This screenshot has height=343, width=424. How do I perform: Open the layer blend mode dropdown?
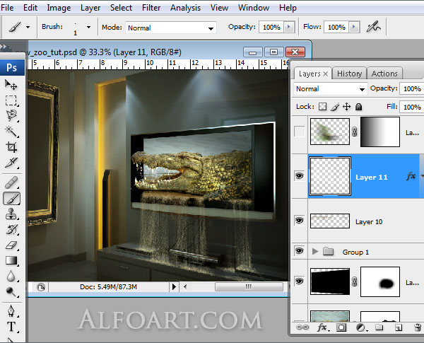(331, 89)
